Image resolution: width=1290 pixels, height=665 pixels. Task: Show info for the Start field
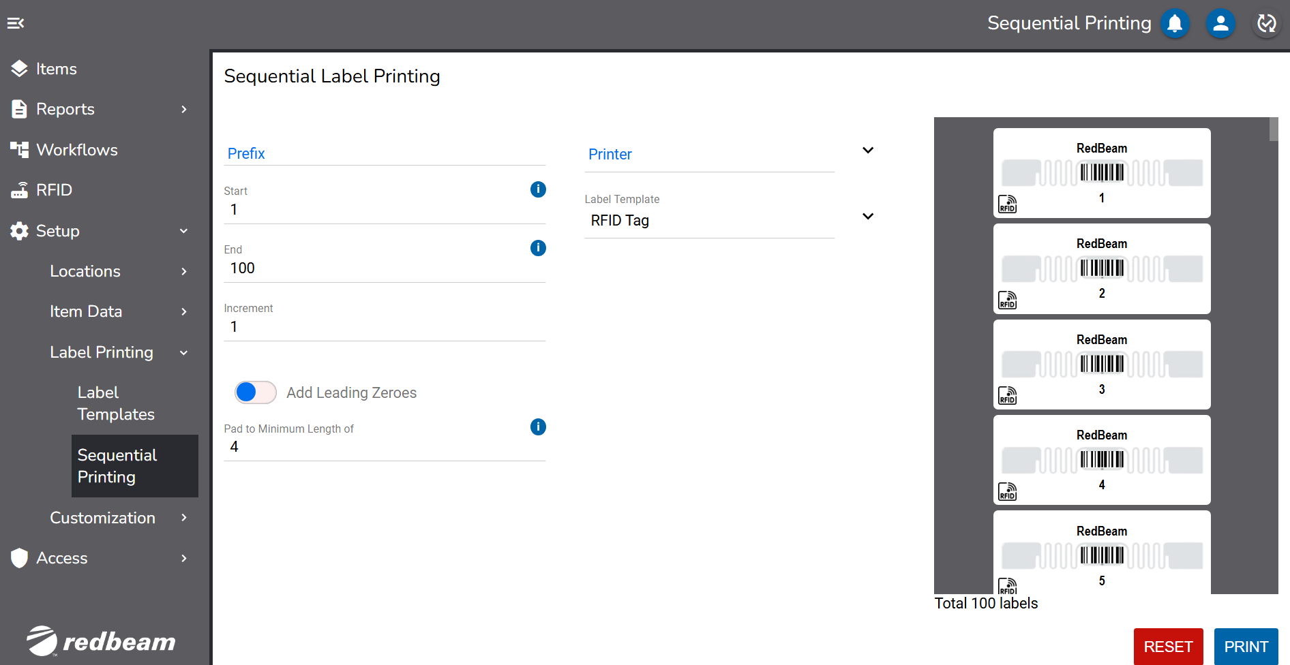pos(538,189)
